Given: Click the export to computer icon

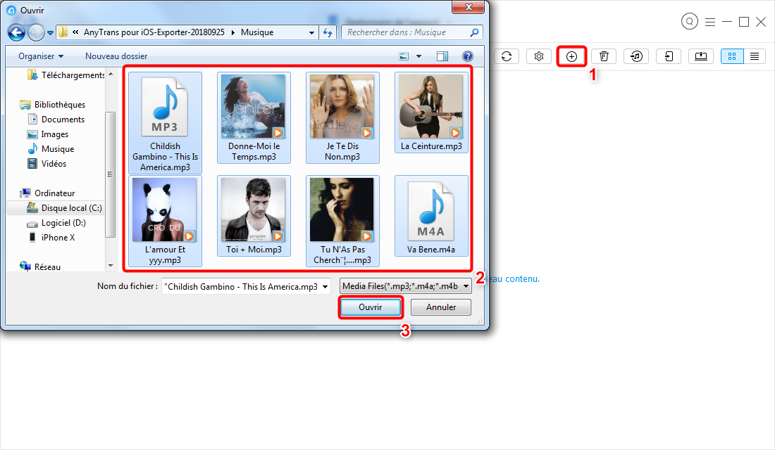Looking at the screenshot, I should (701, 56).
